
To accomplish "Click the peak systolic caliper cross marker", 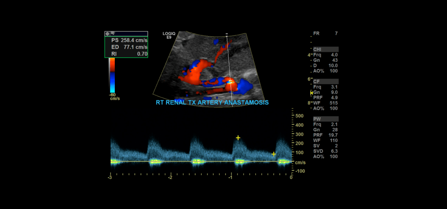I will point(238,138).
